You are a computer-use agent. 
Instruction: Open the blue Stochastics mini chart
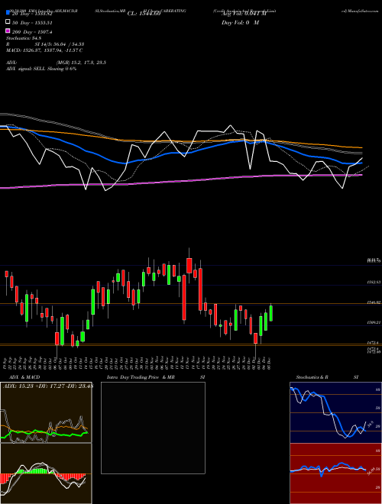click(335, 412)
